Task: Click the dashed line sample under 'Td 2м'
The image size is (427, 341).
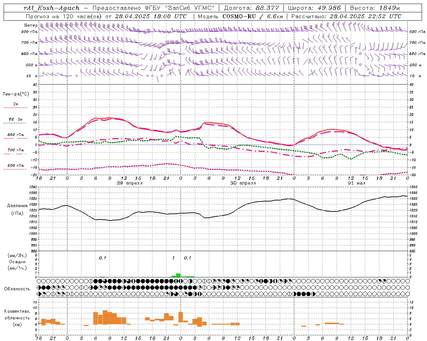Action: point(15,123)
